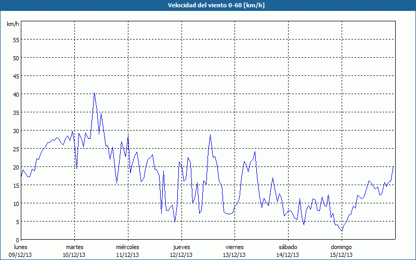Click the lowest wind point on Sunday
This screenshot has height=260, width=416.
342,230
